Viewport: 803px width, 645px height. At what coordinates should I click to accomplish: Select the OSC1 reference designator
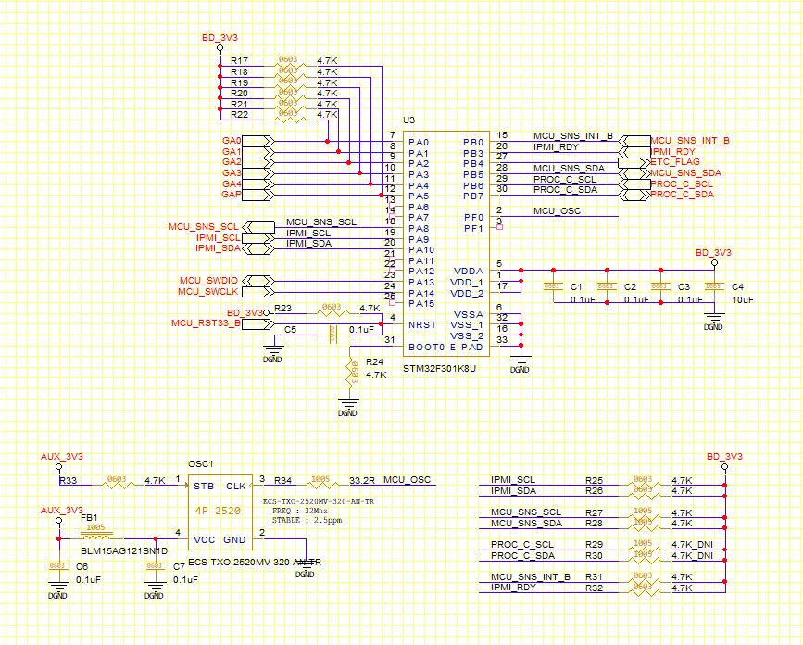[x=201, y=464]
